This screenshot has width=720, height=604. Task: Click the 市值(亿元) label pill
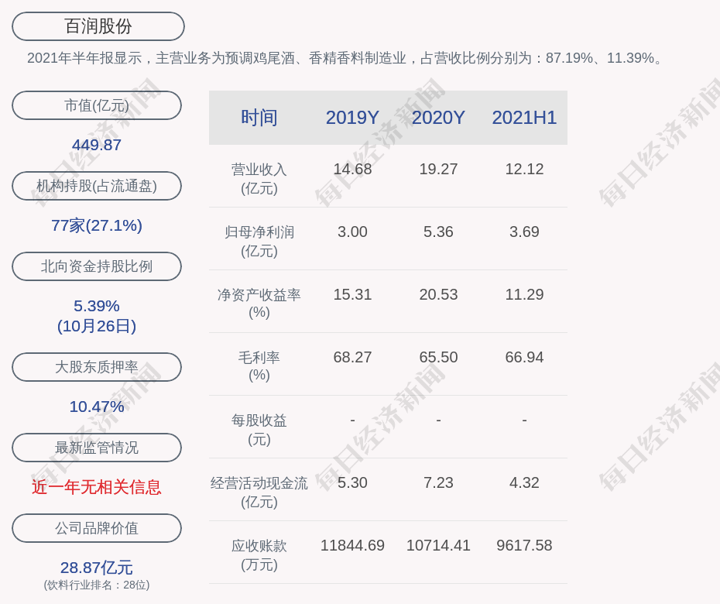[97, 105]
